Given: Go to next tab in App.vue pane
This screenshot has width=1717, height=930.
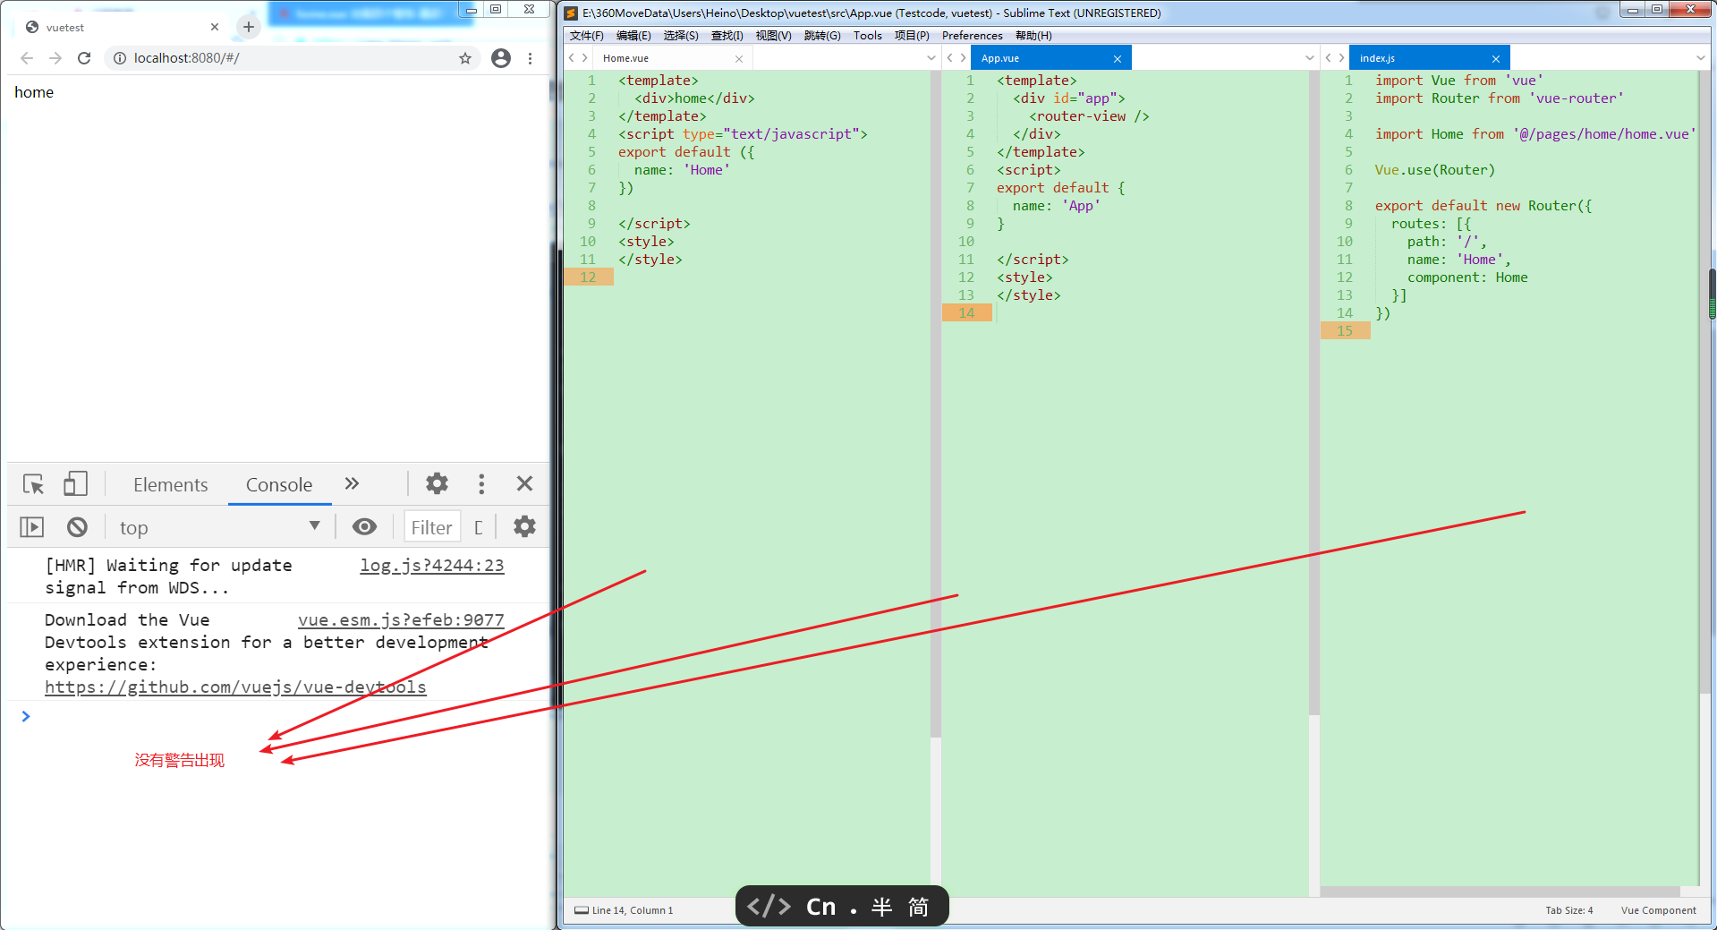Looking at the screenshot, I should [x=963, y=58].
